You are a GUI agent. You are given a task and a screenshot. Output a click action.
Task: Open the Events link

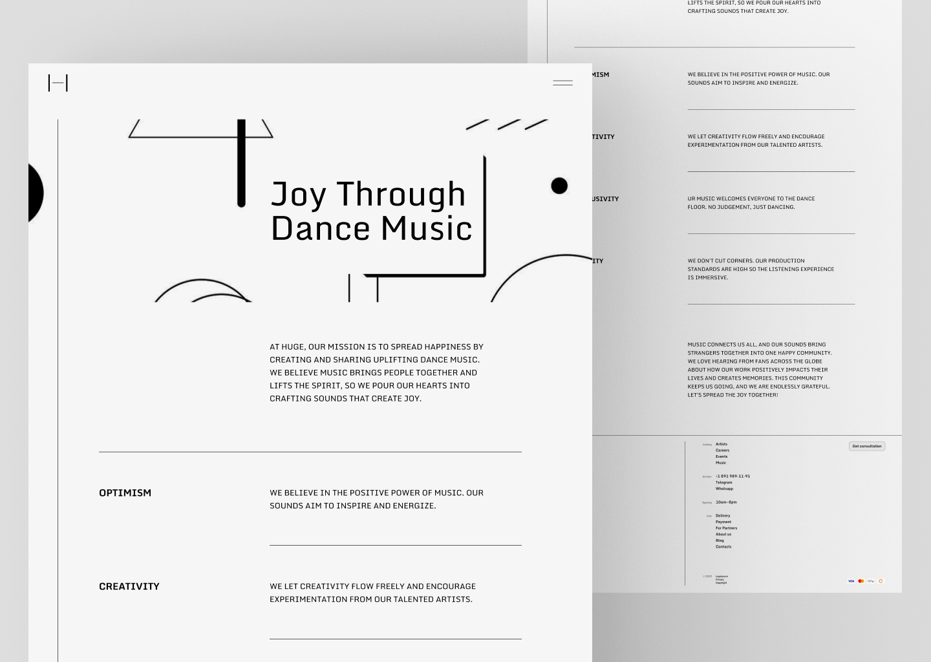[x=722, y=456]
